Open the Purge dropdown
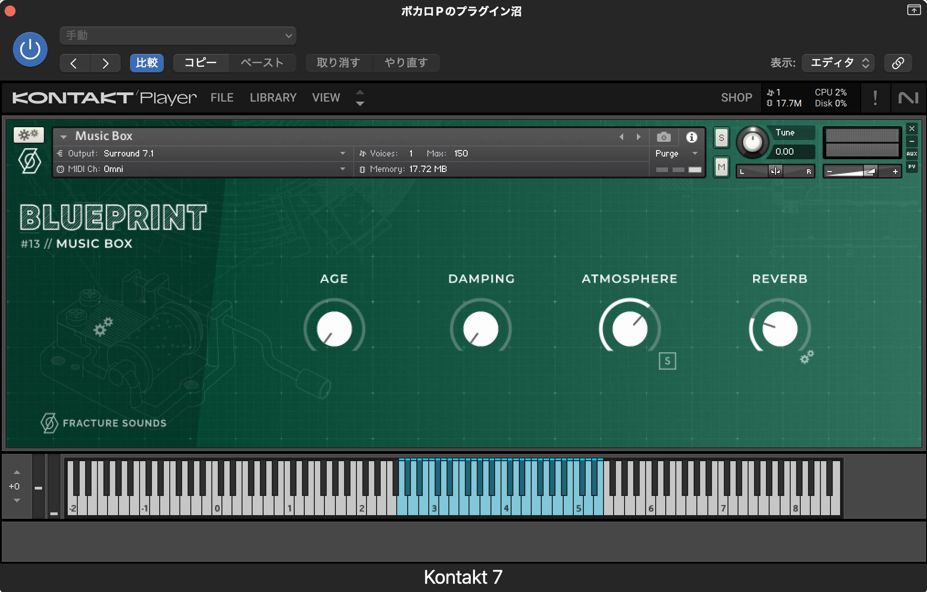The image size is (927, 592). pos(677,153)
